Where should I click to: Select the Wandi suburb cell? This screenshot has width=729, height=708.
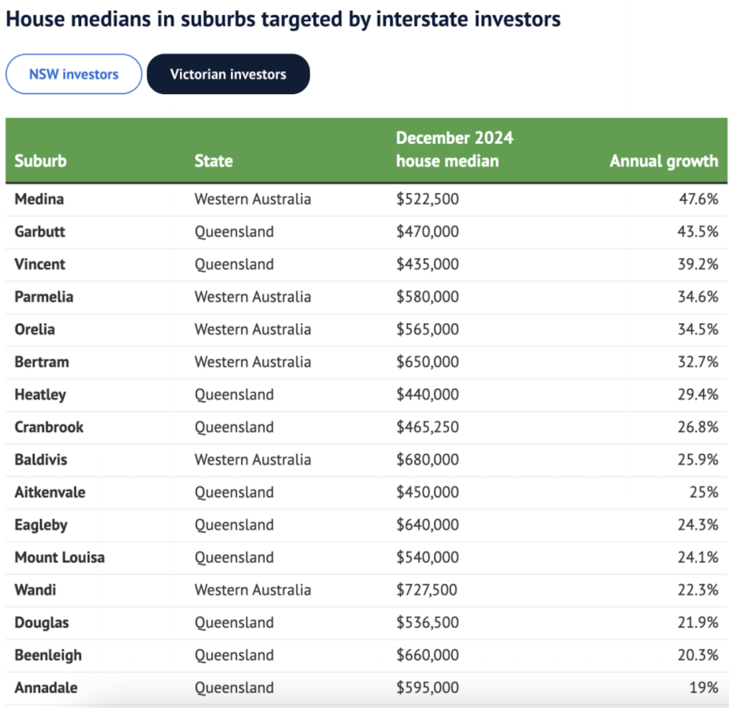(35, 590)
